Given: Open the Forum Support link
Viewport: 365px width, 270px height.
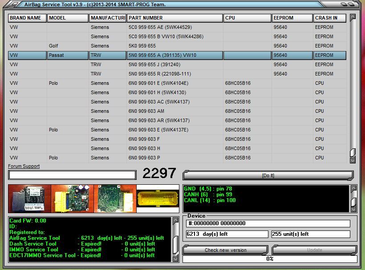Looking at the screenshot, I should [x=24, y=166].
